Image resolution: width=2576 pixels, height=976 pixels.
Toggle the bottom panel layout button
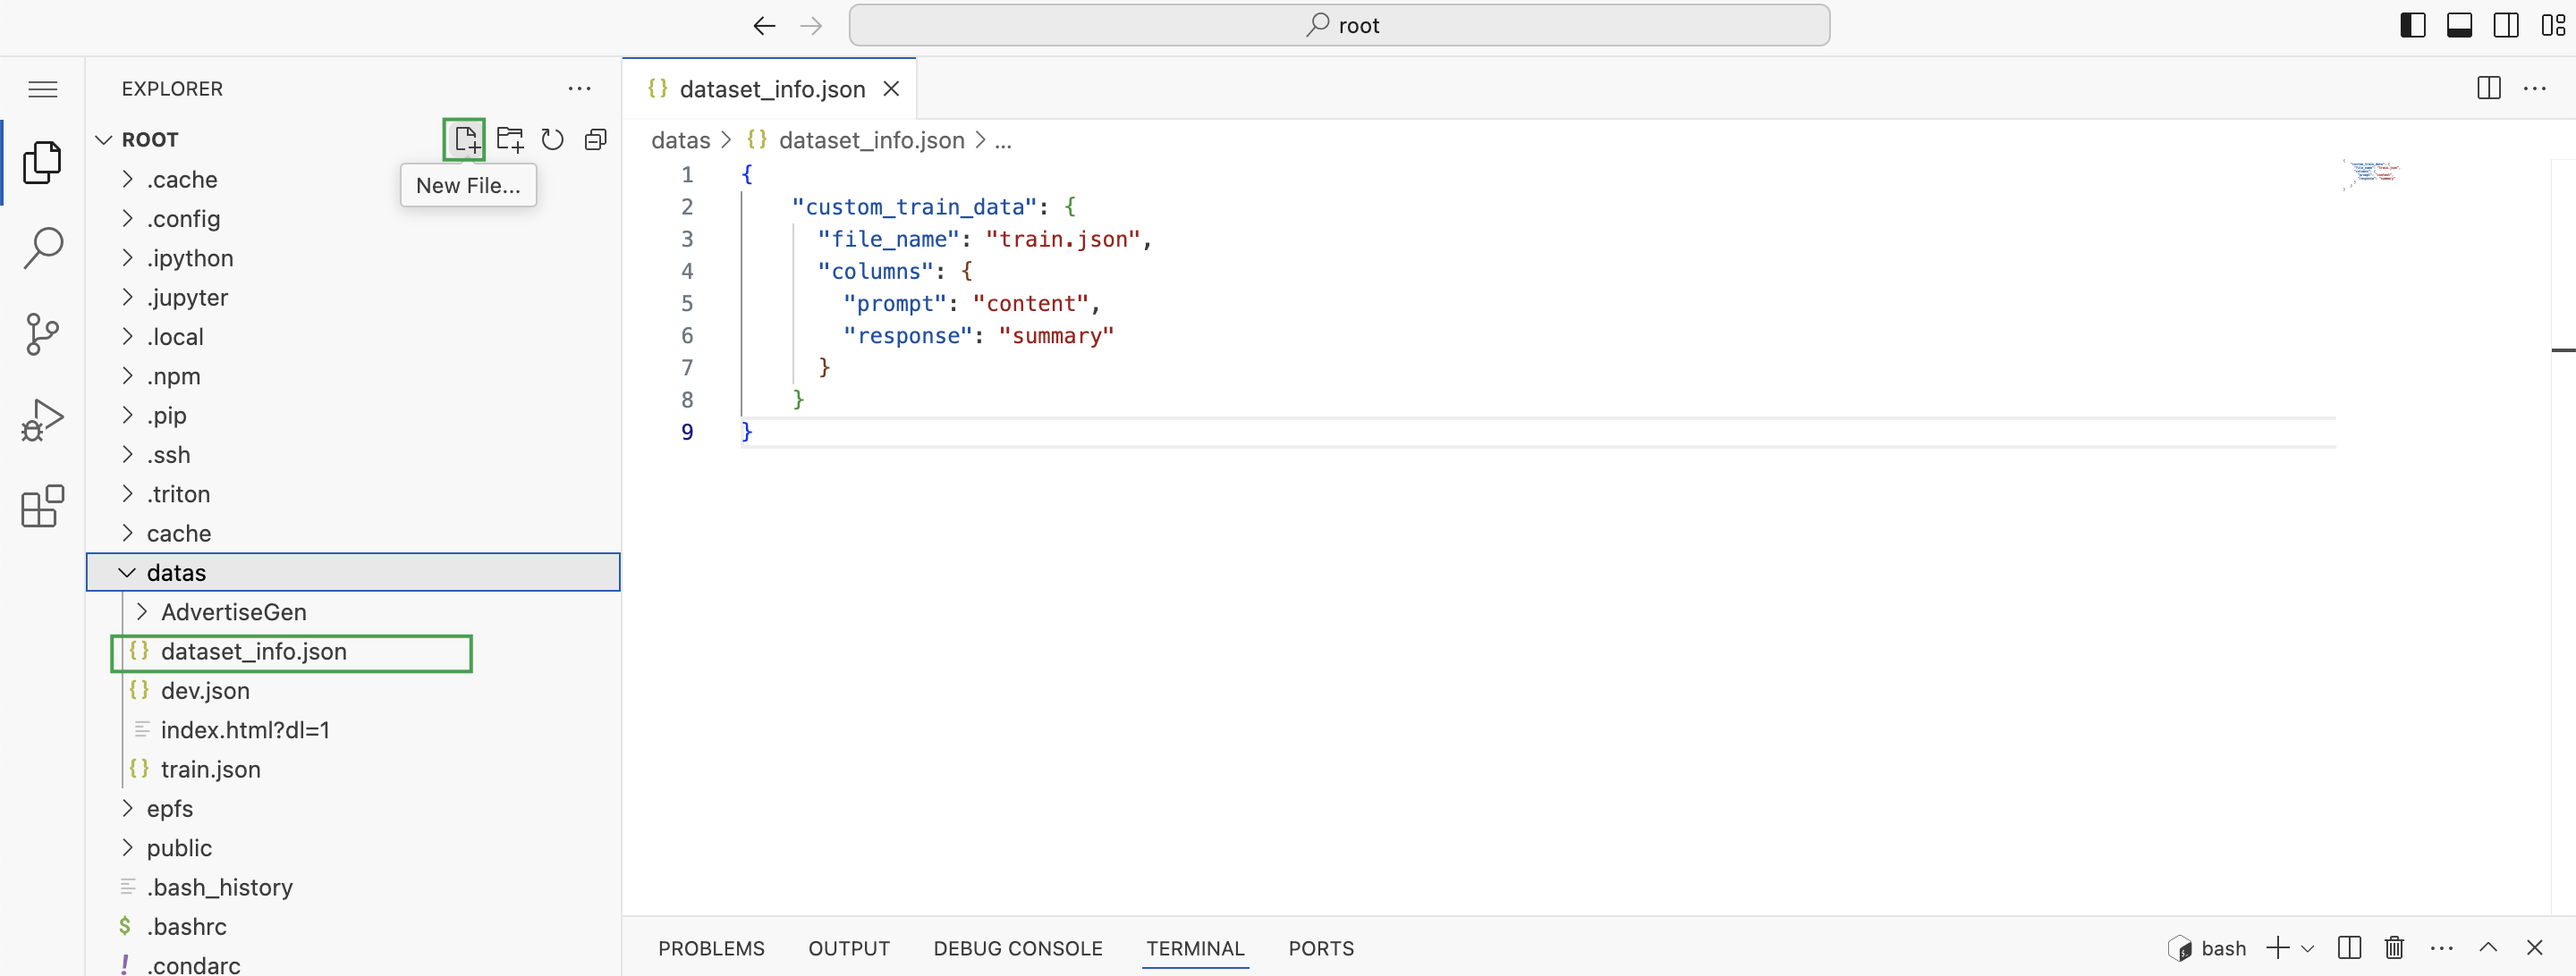[2459, 25]
